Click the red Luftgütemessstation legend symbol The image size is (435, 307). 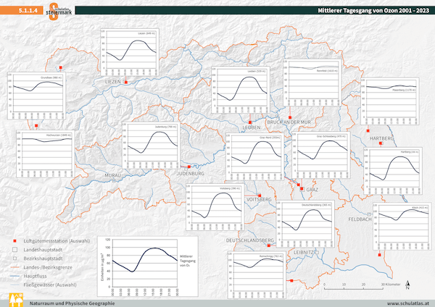tap(14, 241)
